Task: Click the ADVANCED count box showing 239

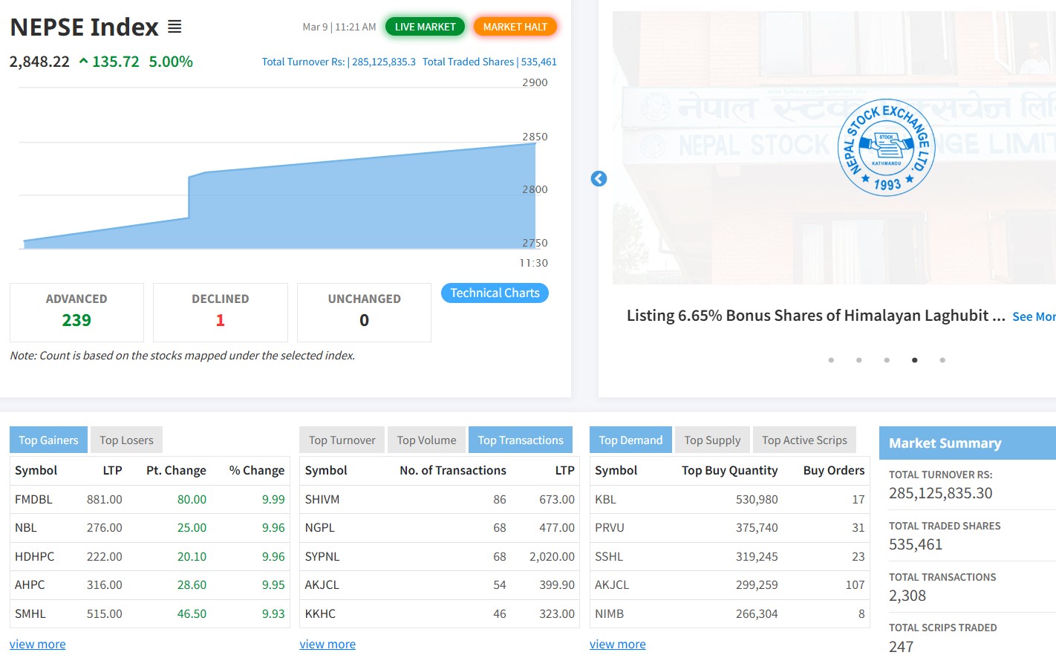Action: point(76,313)
